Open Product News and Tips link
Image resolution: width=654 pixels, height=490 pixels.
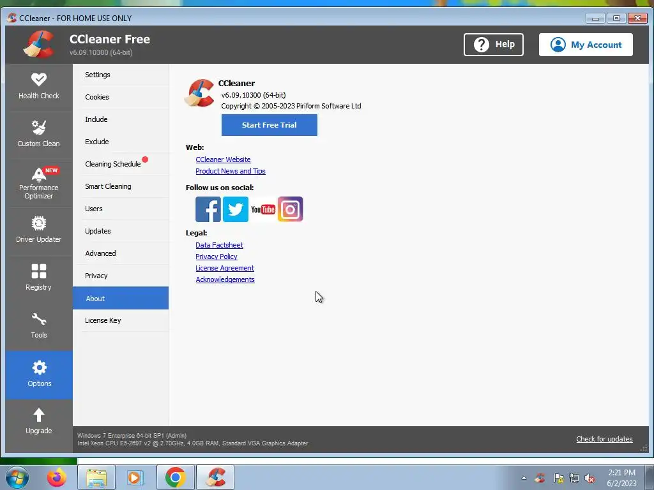[x=231, y=171]
